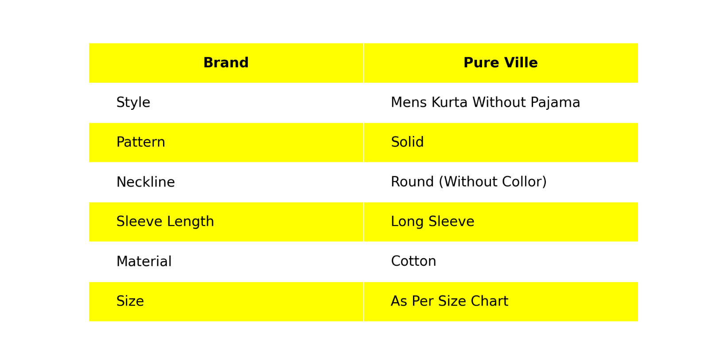The width and height of the screenshot is (709, 361).
Task: Click the word Pajama in Style row
Action: 555,103
